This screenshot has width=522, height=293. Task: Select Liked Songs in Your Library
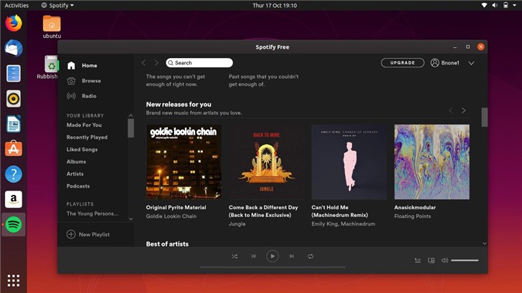point(82,149)
